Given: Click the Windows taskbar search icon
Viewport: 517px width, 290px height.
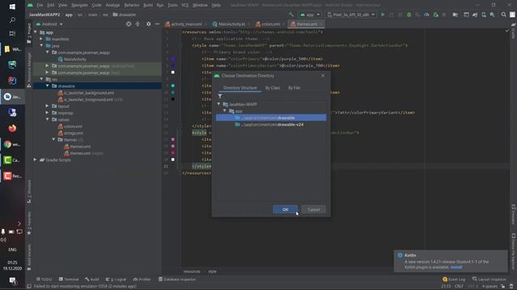Looking at the screenshot, I should pos(12,20).
